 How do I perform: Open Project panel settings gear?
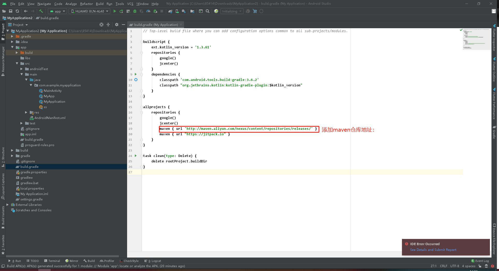[x=116, y=25]
